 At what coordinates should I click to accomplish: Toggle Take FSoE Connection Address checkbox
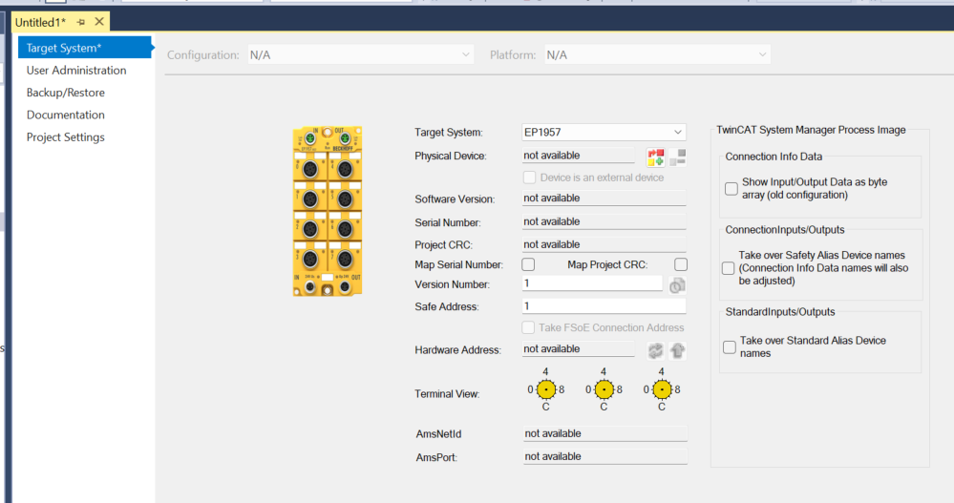pyautogui.click(x=528, y=327)
